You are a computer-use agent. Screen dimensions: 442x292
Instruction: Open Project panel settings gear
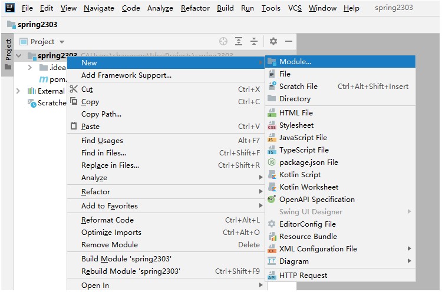(273, 41)
